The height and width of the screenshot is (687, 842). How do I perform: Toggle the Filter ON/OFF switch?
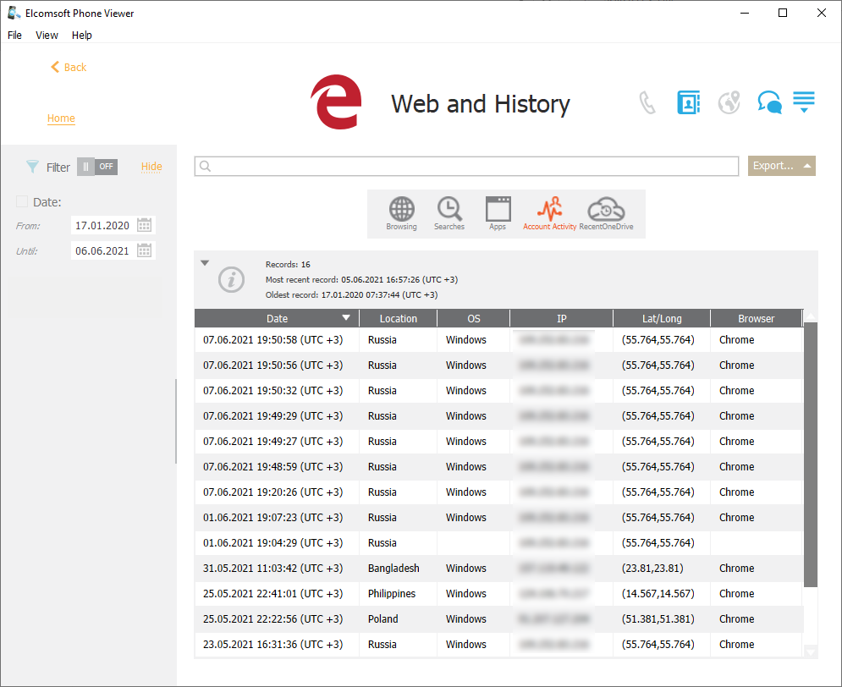point(97,167)
